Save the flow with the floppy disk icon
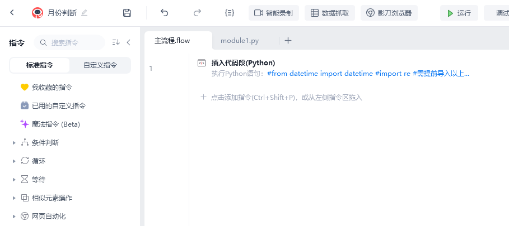 pos(127,13)
